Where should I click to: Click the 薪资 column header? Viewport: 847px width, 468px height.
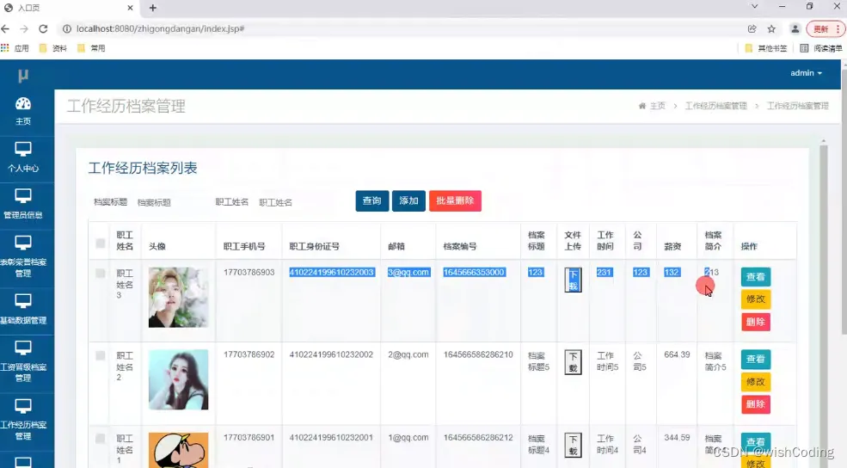coord(672,246)
